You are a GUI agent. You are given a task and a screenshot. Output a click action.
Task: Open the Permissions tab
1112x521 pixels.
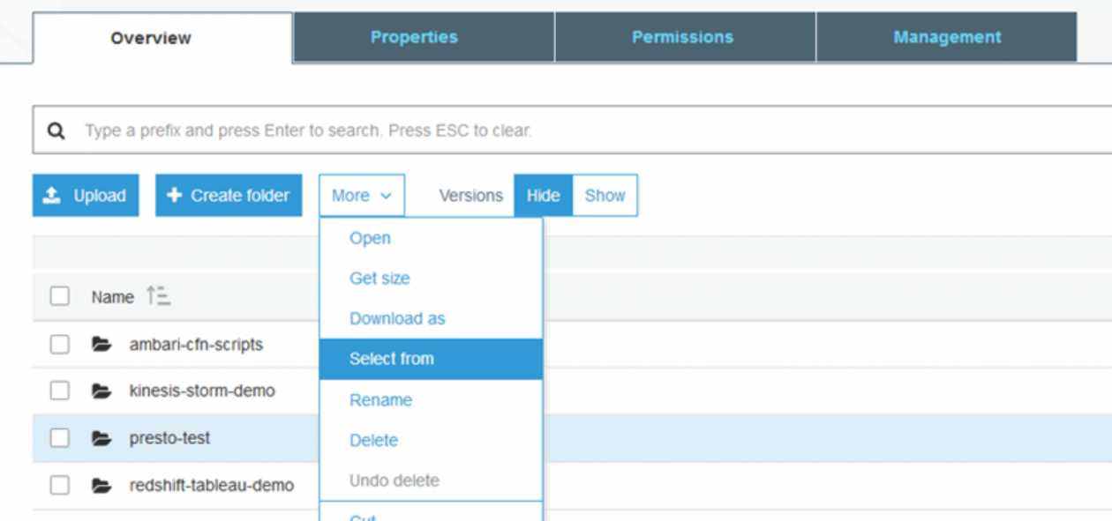(682, 37)
